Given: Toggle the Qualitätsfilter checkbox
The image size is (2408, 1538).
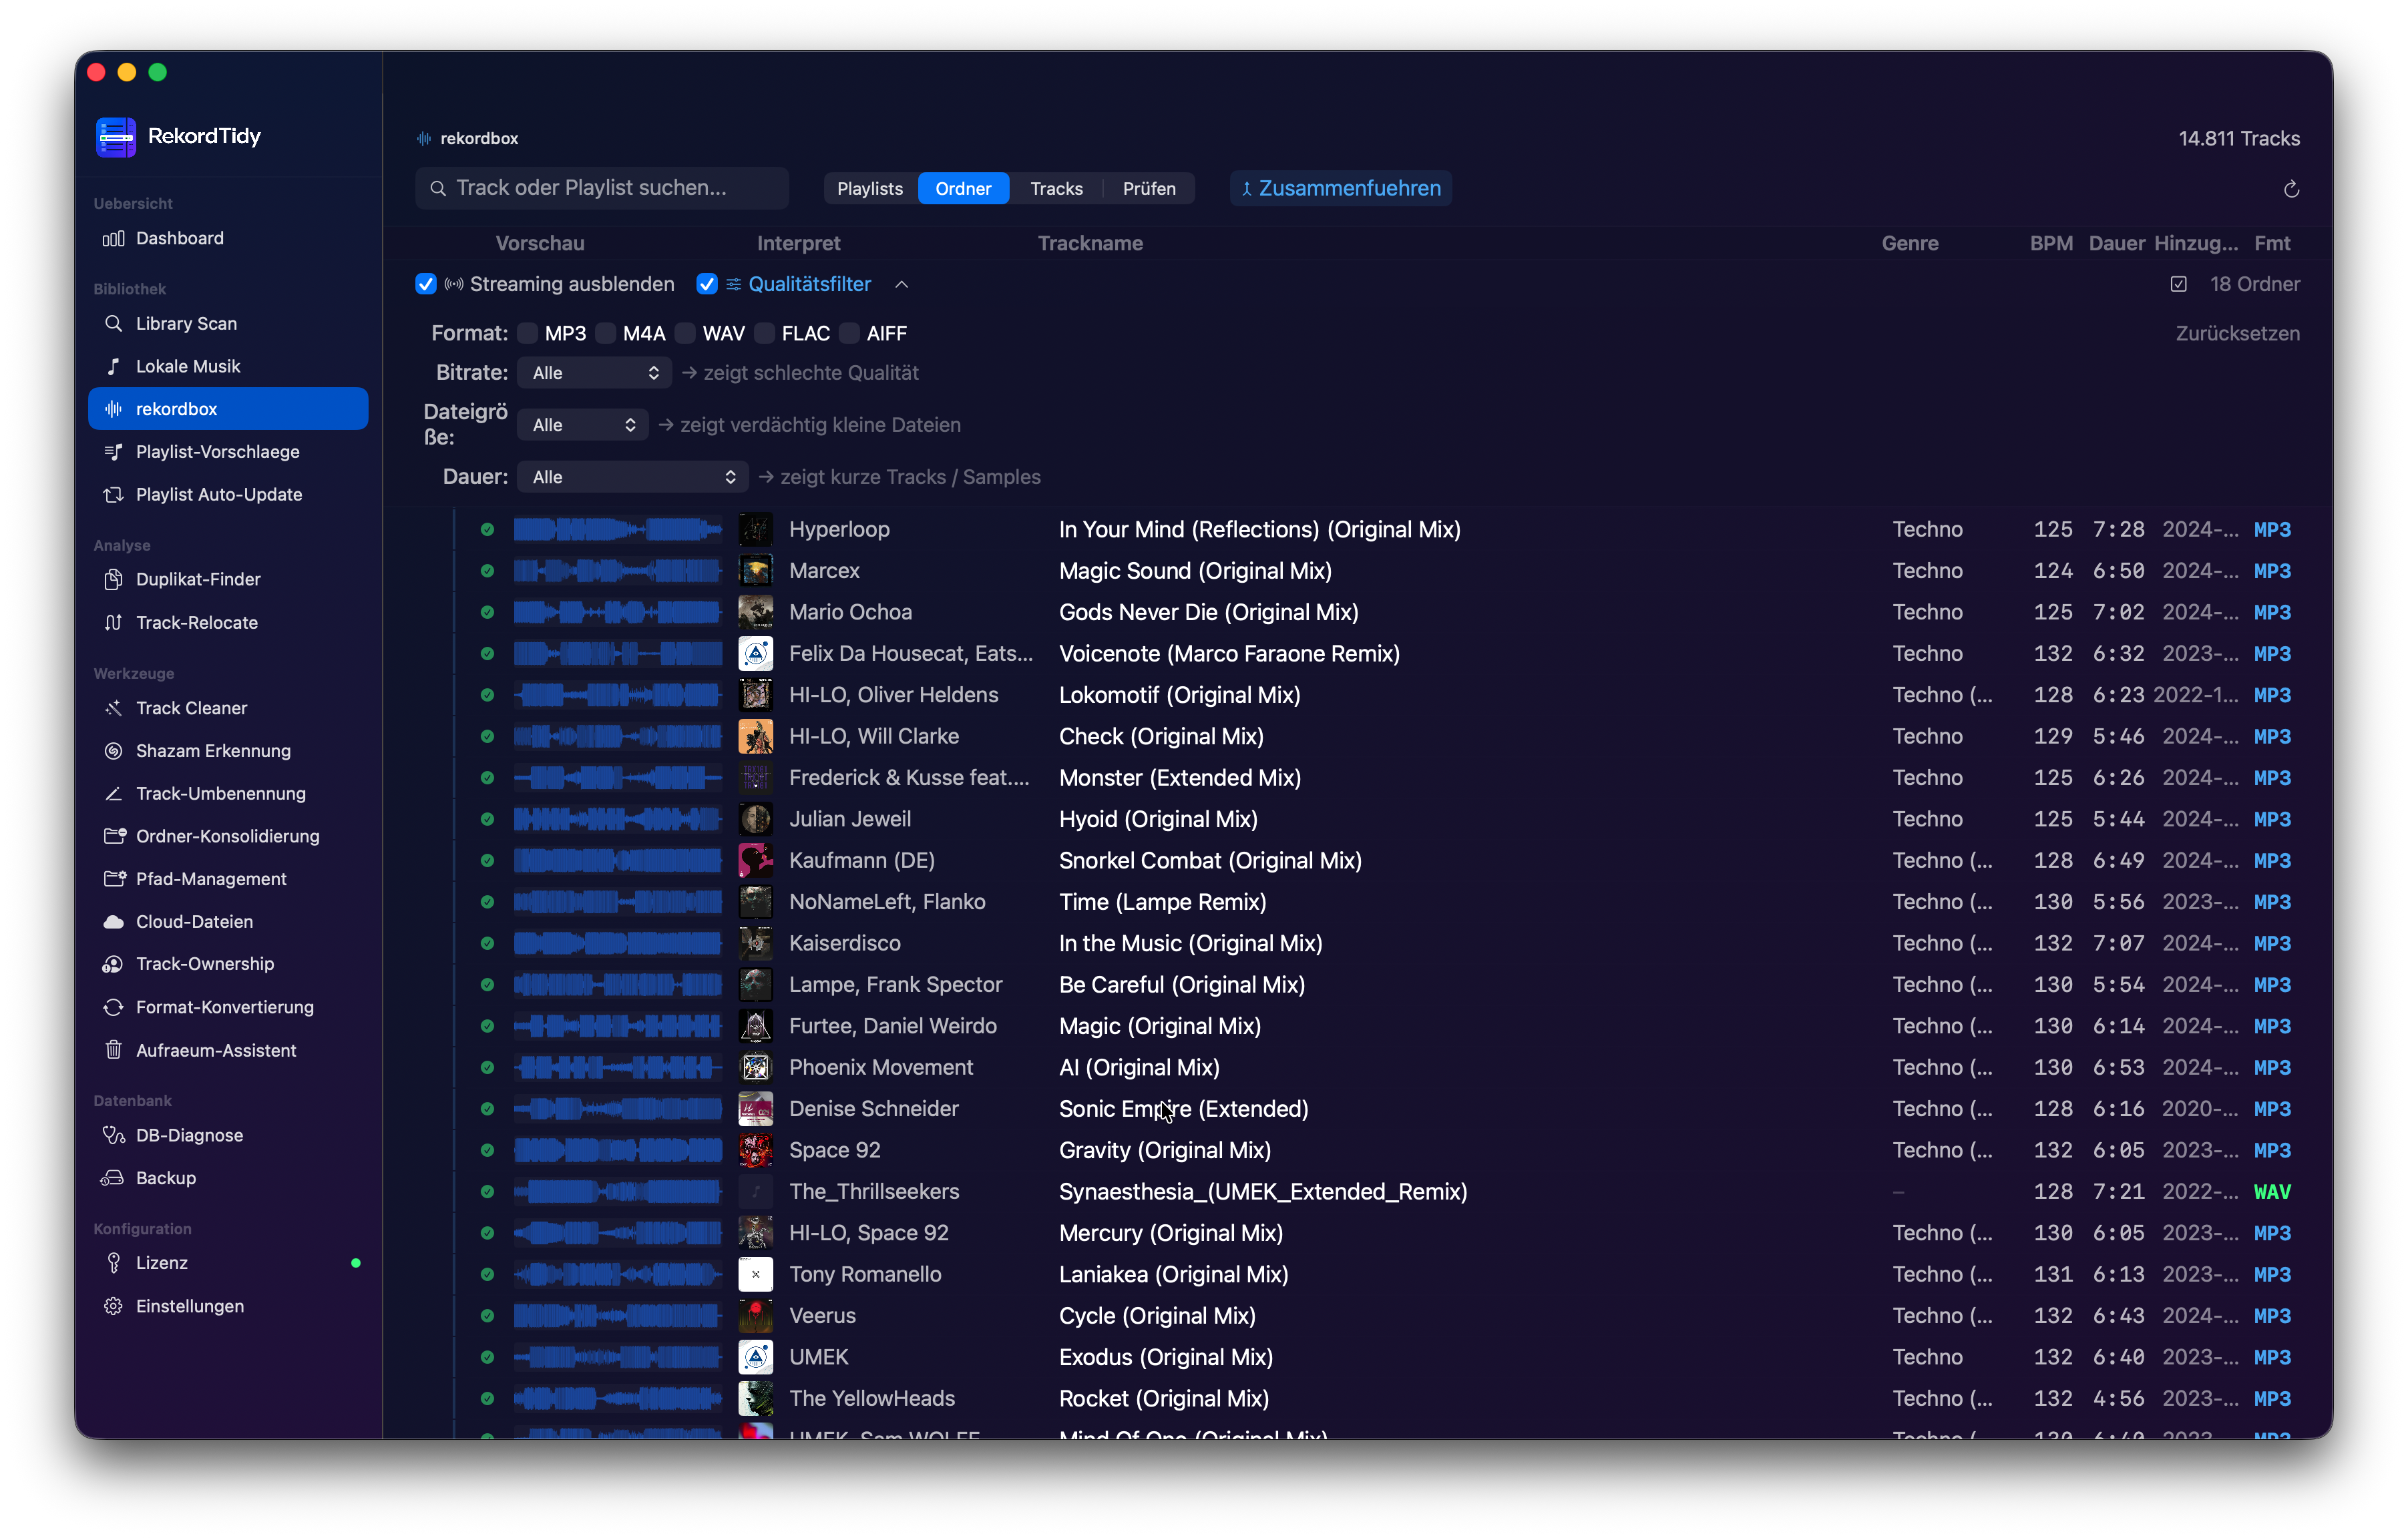Looking at the screenshot, I should [x=707, y=285].
